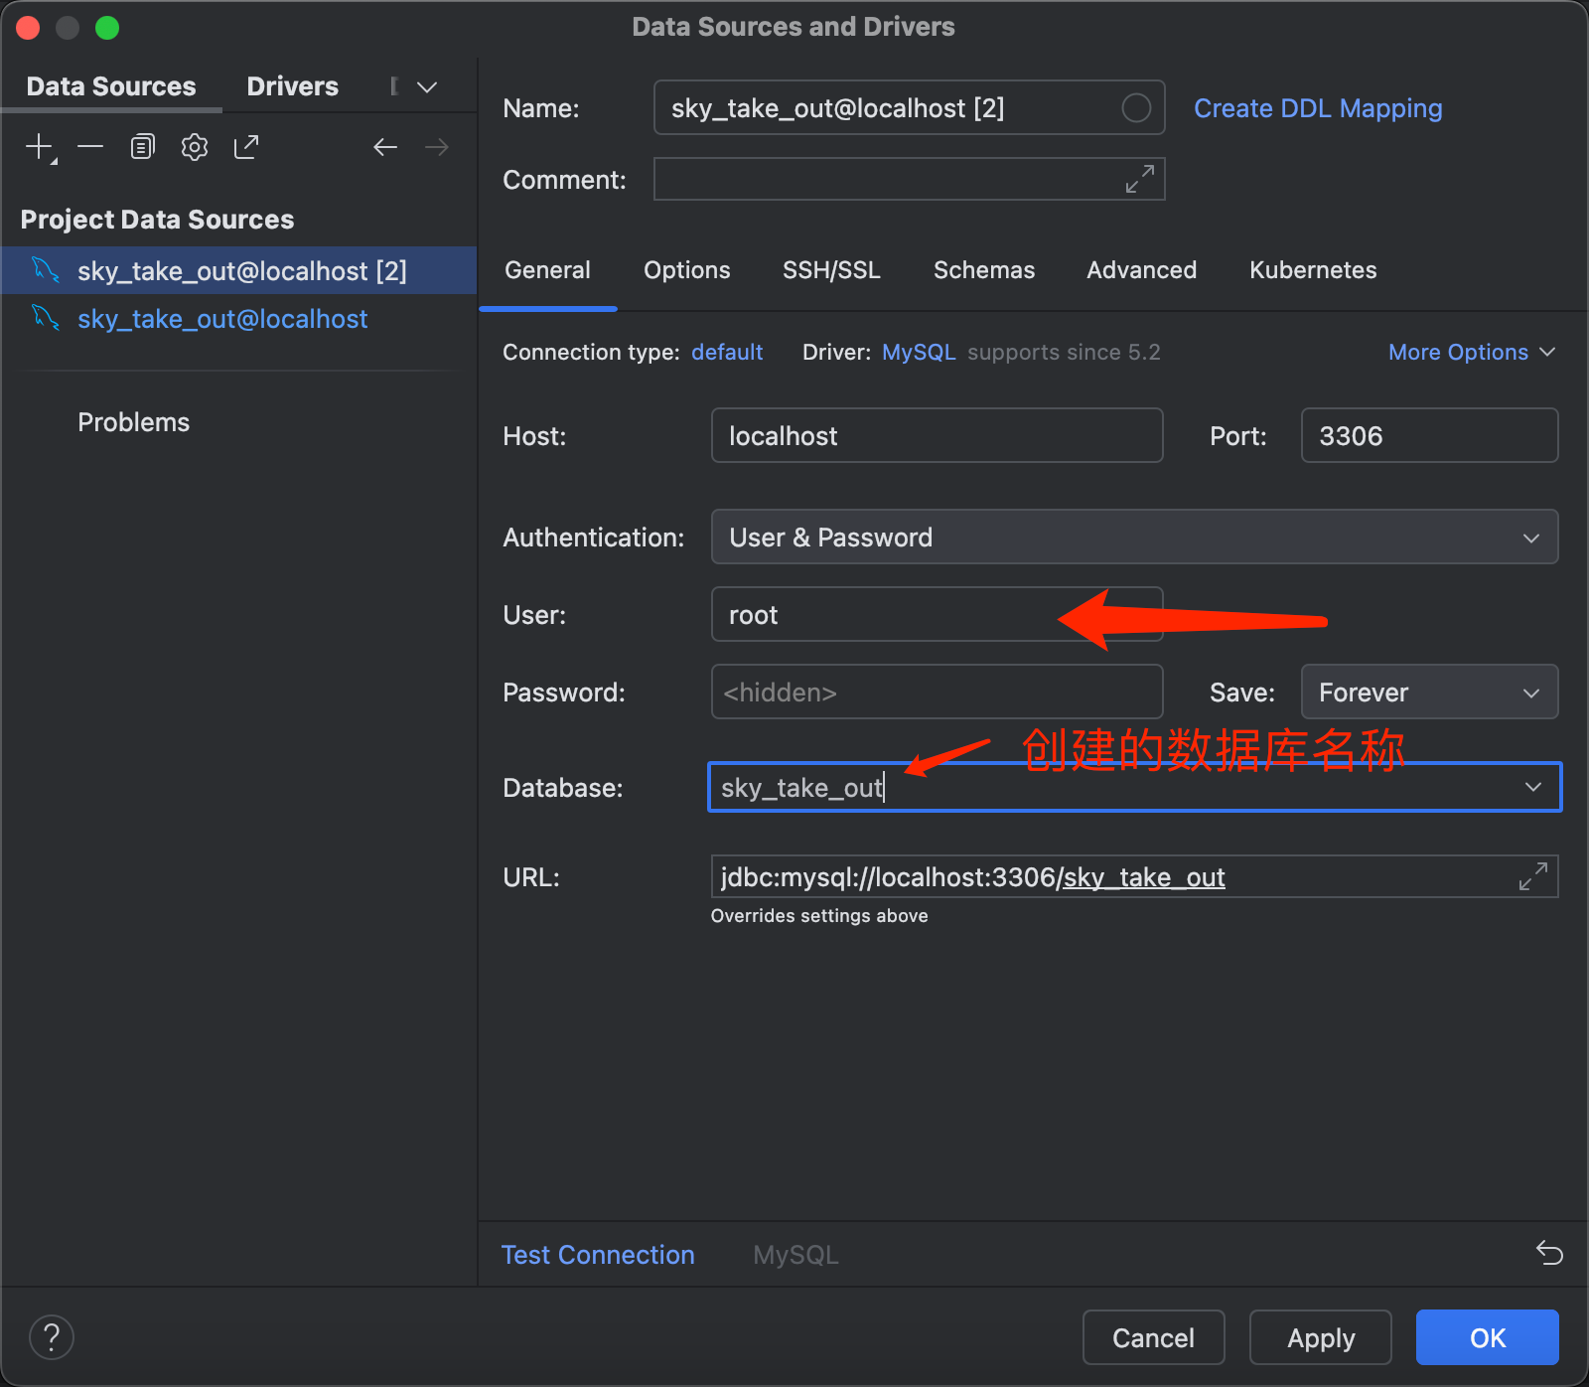Click the default connection type link
Screen dimensions: 1589x1387
pyautogui.click(x=727, y=352)
